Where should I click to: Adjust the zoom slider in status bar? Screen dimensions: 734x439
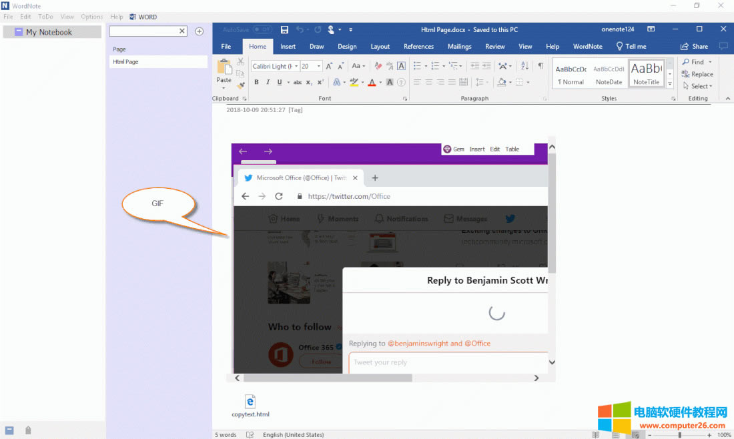[680, 435]
